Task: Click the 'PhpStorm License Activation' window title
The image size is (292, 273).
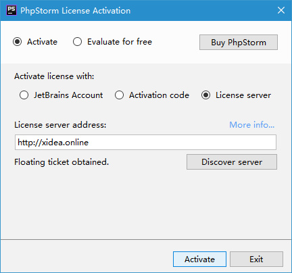Action: tap(76, 11)
